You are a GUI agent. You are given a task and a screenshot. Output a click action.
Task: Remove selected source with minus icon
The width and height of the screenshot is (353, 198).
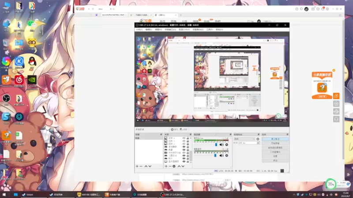coord(170,166)
